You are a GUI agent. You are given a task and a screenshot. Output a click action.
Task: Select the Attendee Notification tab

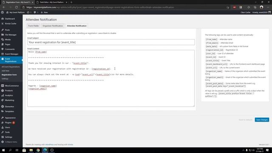(76, 26)
